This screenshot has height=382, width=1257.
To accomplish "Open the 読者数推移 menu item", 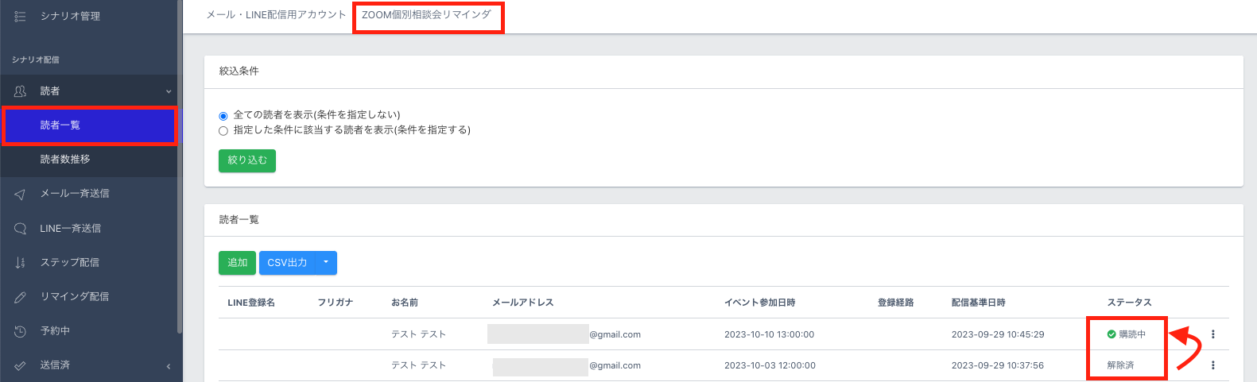I will [x=65, y=160].
